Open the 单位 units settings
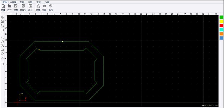The height and width of the screenshot is (108, 224). 51,8
